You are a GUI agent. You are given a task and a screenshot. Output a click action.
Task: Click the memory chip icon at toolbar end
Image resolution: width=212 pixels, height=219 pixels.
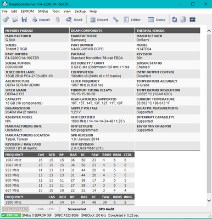pyautogui.click(x=192, y=20)
